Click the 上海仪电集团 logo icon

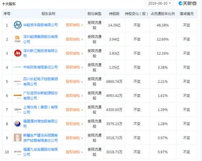coord(18,110)
